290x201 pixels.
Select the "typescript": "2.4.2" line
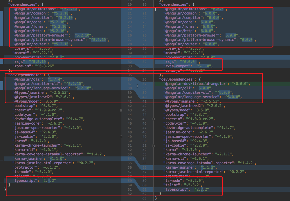(x=34, y=181)
